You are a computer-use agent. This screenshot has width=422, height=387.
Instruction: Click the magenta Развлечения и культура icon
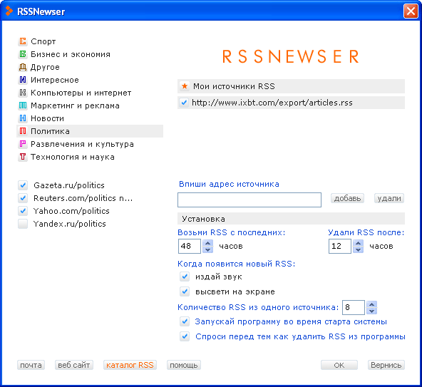point(23,144)
